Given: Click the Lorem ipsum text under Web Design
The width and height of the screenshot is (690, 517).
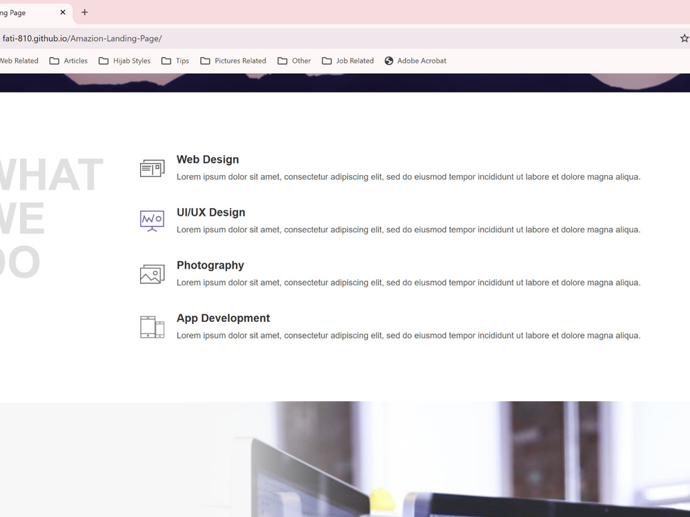Looking at the screenshot, I should (x=408, y=176).
